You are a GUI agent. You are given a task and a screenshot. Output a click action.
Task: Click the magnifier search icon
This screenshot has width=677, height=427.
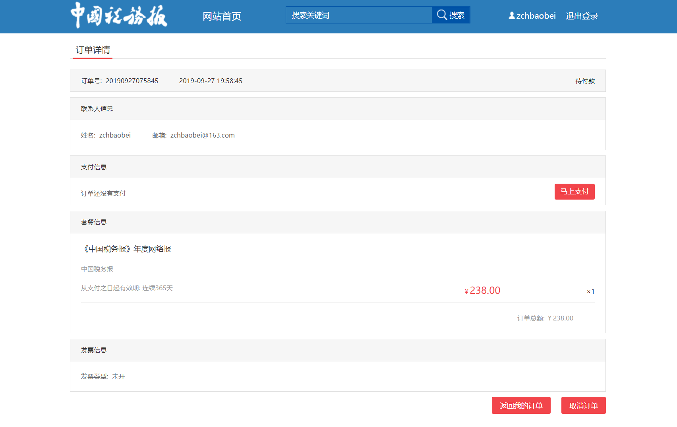point(441,15)
